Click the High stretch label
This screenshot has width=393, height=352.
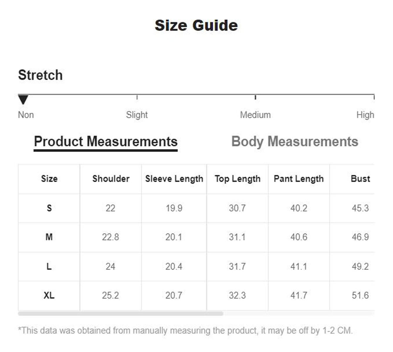point(365,115)
